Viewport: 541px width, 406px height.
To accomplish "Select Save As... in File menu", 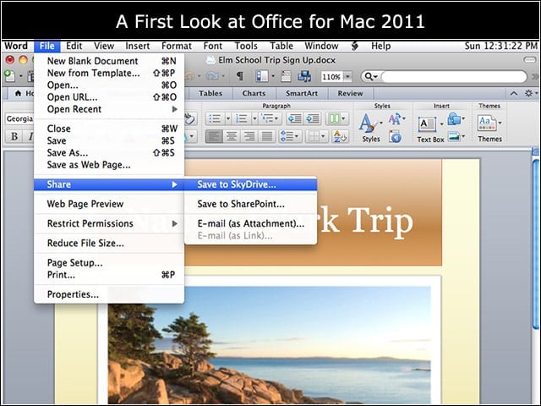I will [x=109, y=153].
